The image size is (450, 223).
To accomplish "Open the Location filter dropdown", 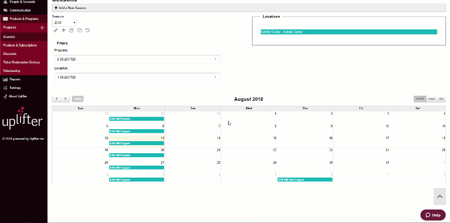I will tap(137, 77).
